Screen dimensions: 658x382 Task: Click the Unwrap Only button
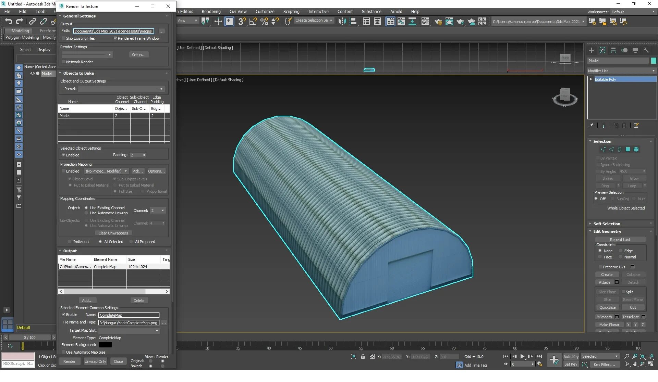(x=95, y=361)
